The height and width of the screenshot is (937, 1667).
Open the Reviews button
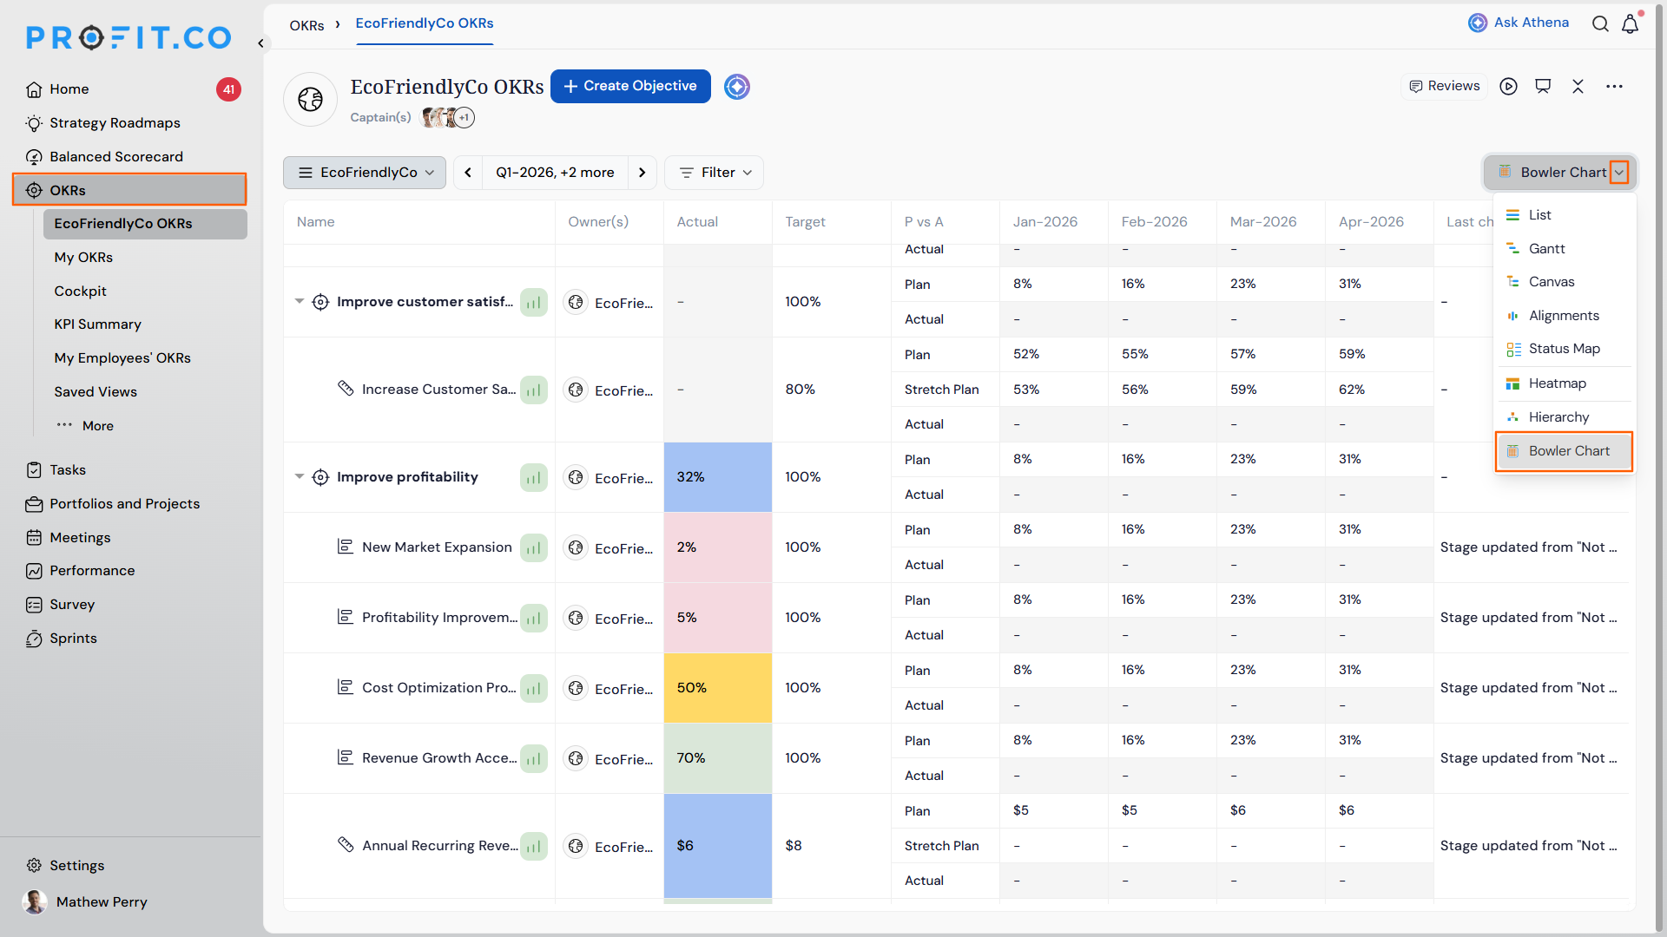click(1444, 86)
